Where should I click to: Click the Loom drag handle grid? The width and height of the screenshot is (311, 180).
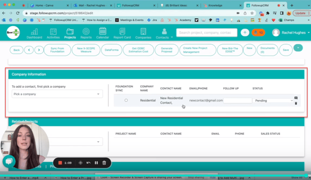80,163
